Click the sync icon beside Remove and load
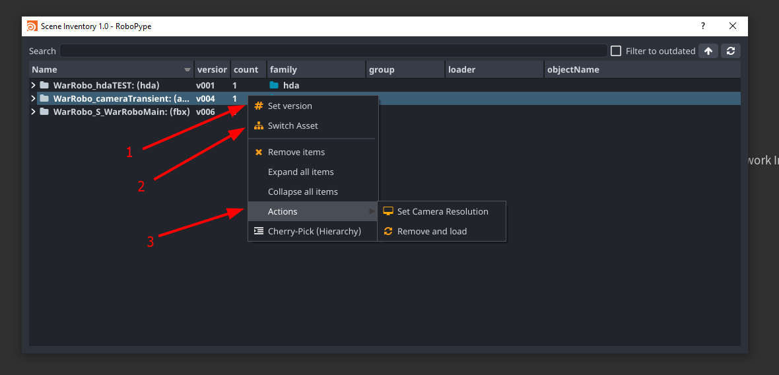Image resolution: width=779 pixels, height=375 pixels. click(388, 232)
